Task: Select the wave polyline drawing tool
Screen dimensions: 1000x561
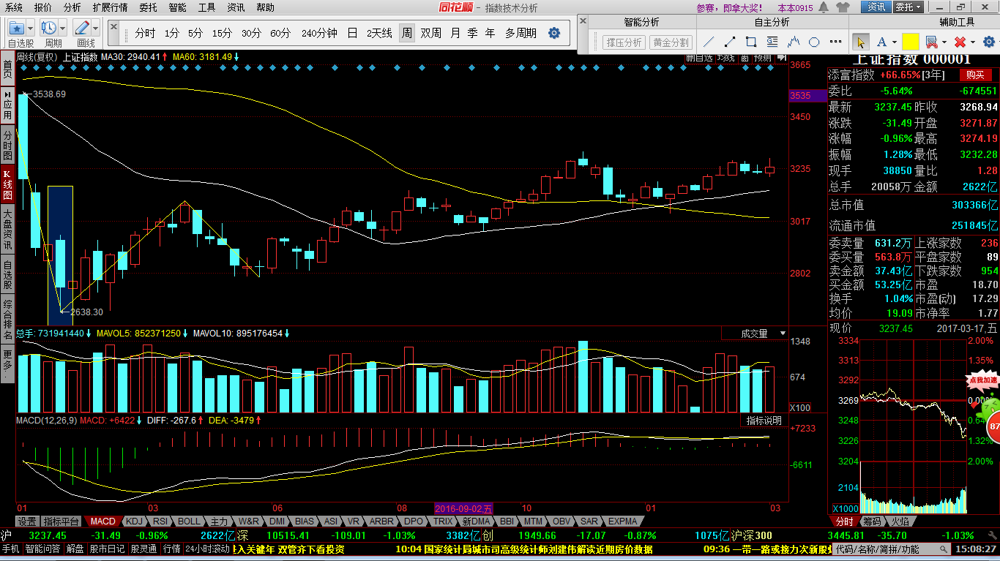Action: coord(794,42)
